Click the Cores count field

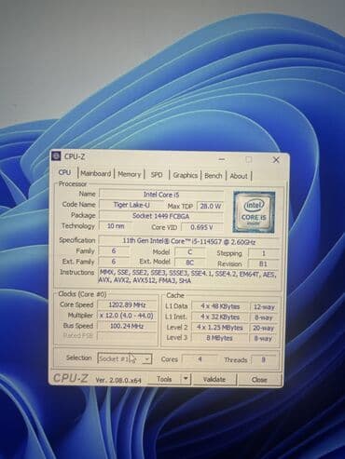(x=200, y=359)
